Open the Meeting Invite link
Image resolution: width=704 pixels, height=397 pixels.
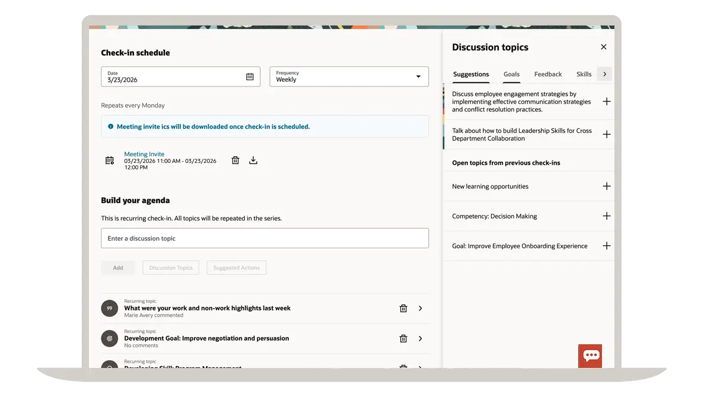coord(144,154)
